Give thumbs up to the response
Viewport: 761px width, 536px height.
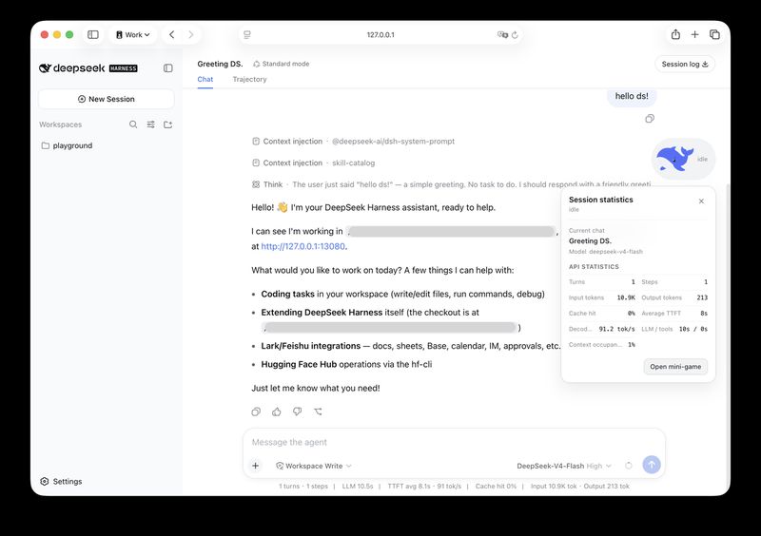point(277,412)
